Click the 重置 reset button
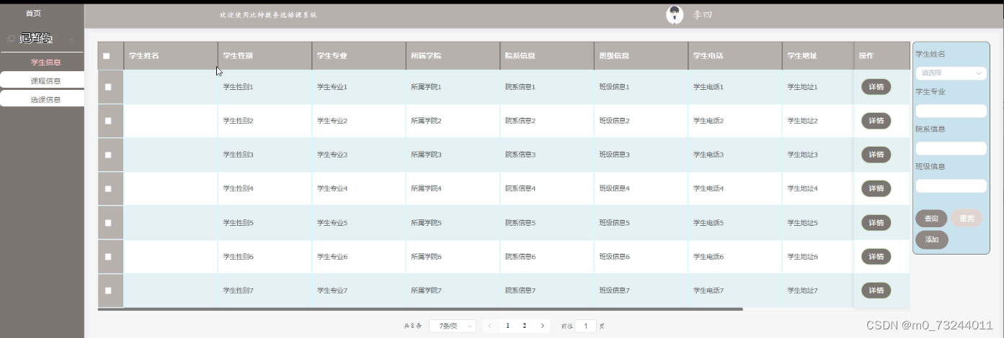 pyautogui.click(x=967, y=219)
